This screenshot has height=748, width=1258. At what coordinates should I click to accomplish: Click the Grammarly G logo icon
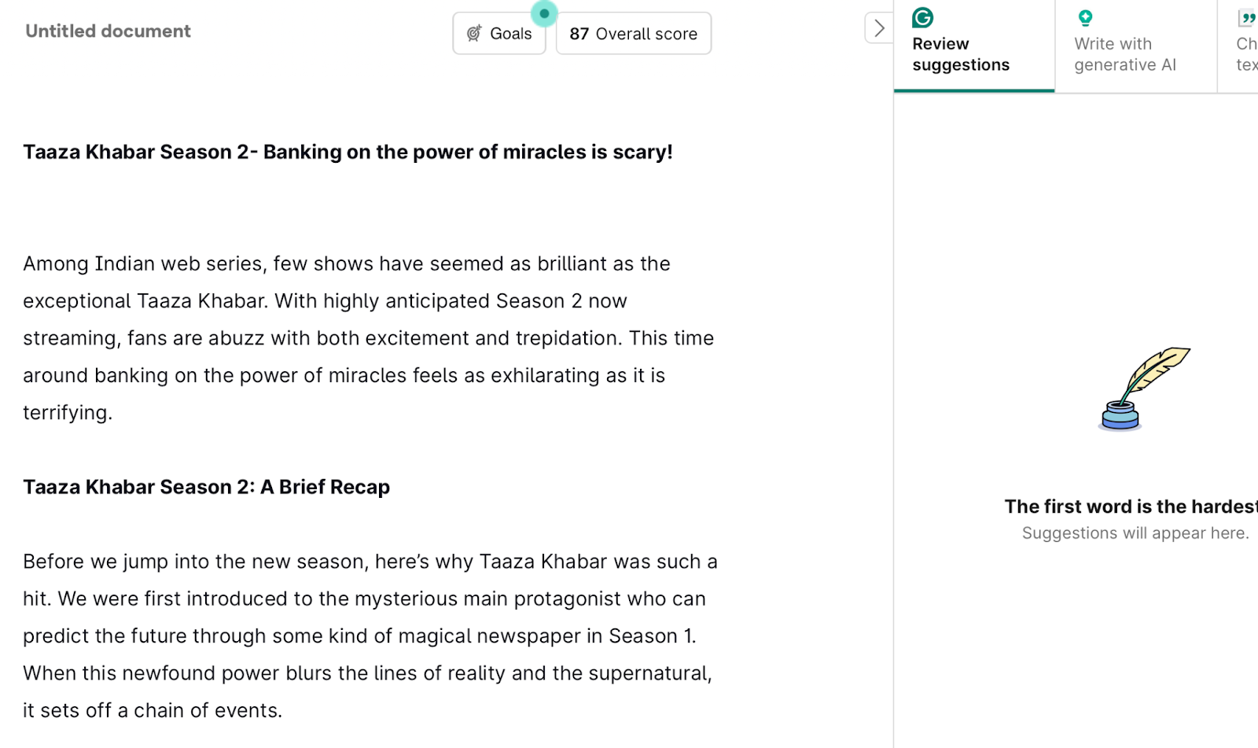pos(923,17)
